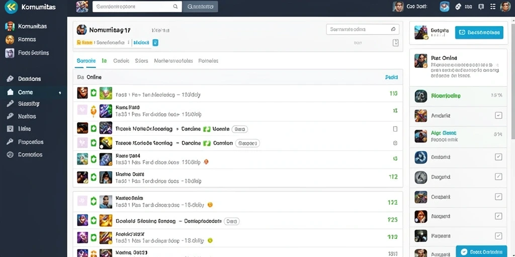Click the game avatar left of top search
Image resolution: width=515 pixels, height=257 pixels.
[82, 7]
